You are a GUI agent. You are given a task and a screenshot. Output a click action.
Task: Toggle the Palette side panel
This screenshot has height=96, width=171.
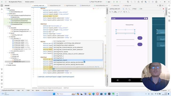click(x=107, y=11)
